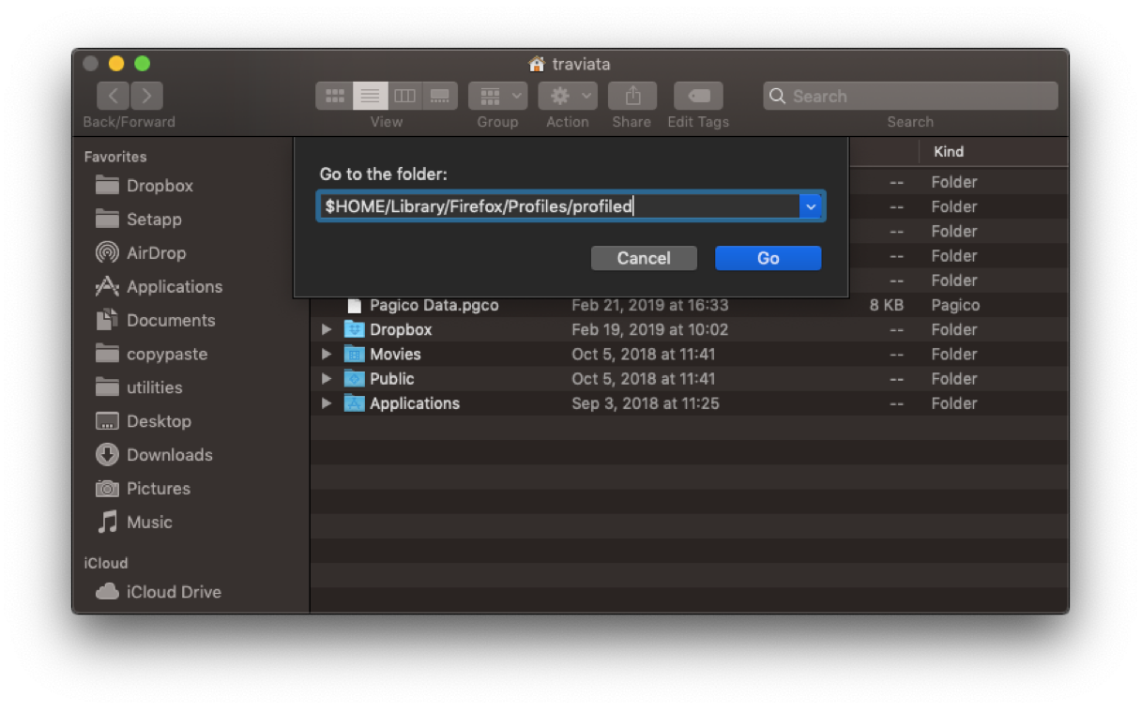1141x713 pixels.
Task: Switch to icon view
Action: (334, 96)
